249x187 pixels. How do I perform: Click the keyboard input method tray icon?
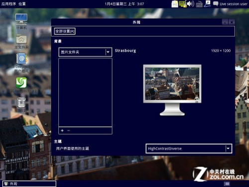pos(199,4)
